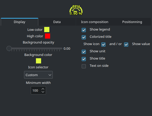This screenshot has height=116, width=152.
Task: Select the Display tab
Action: (19, 22)
